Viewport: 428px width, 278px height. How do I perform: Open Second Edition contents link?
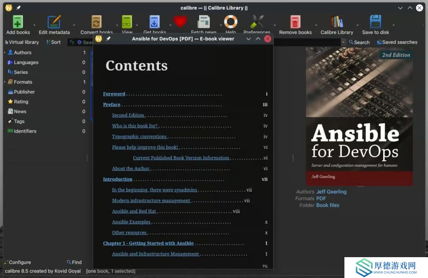128,115
